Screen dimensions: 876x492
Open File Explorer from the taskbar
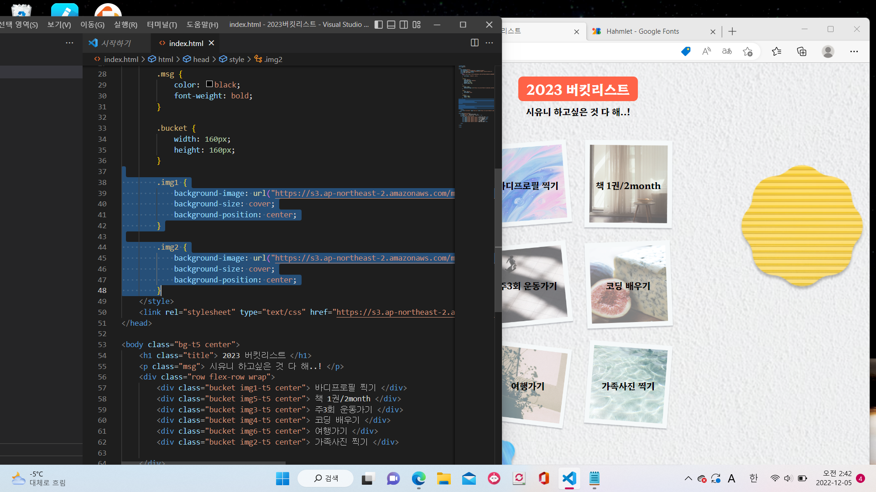click(443, 478)
